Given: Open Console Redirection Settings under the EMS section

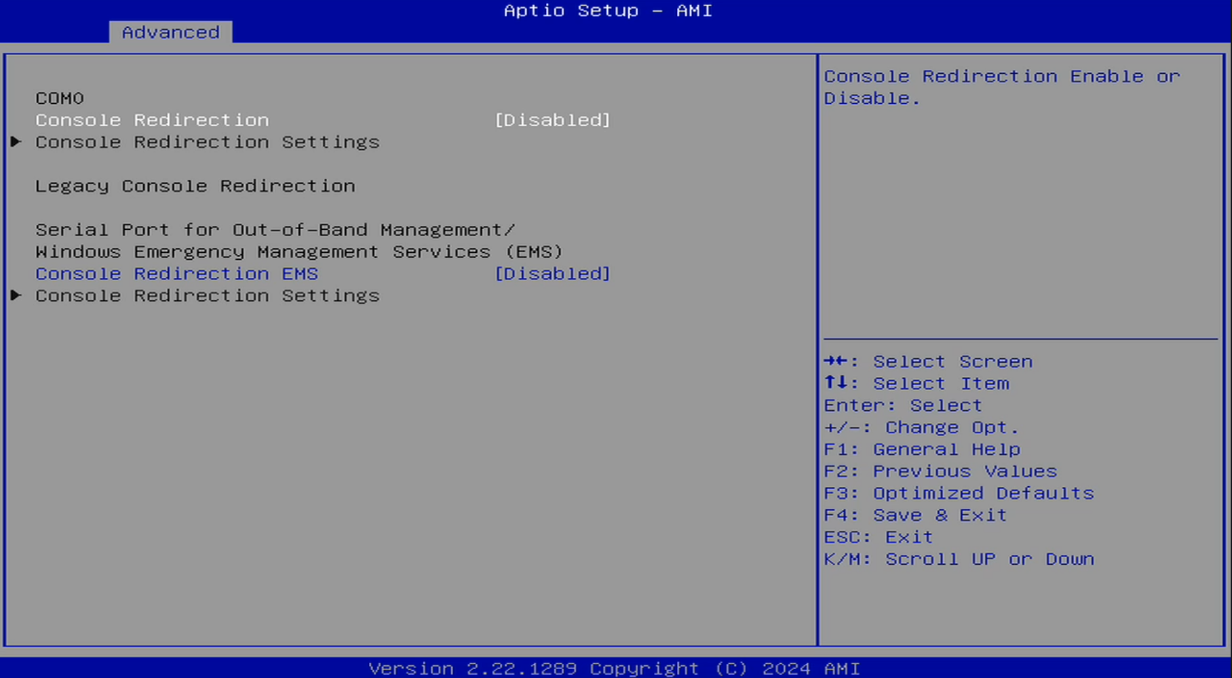Looking at the screenshot, I should [x=207, y=296].
